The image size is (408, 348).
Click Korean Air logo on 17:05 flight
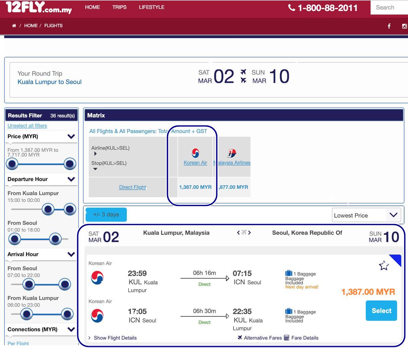point(97,316)
